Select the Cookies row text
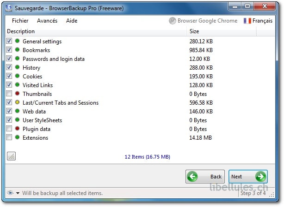Viewport: 284px width, 207px height. point(32,77)
